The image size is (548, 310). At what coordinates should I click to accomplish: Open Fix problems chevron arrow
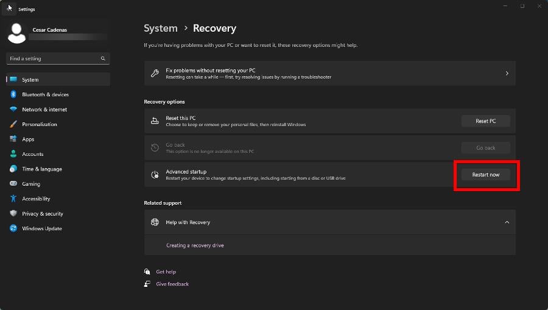pos(507,74)
